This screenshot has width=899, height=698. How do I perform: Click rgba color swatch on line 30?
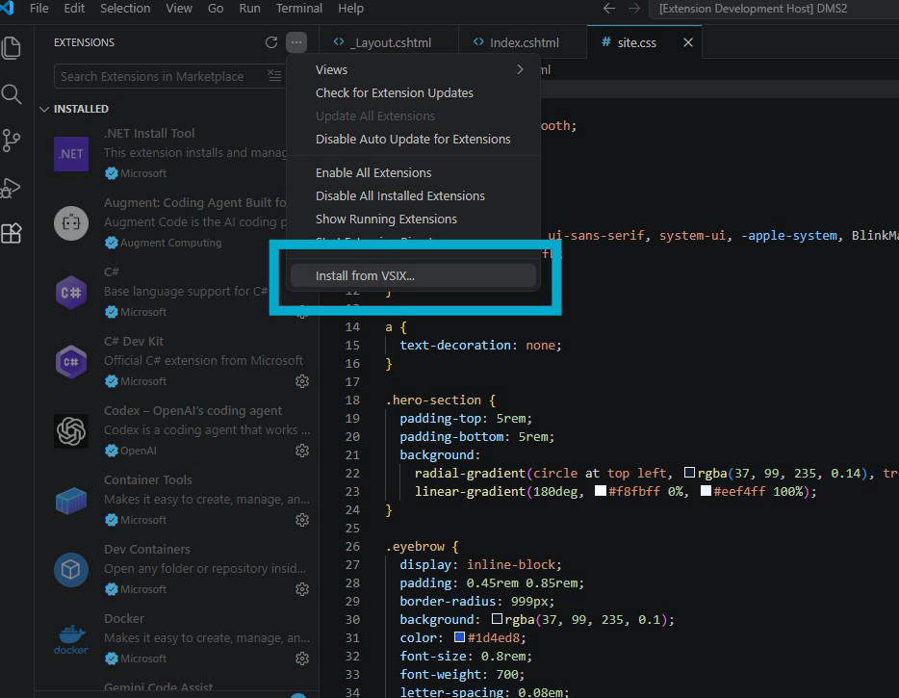497,619
